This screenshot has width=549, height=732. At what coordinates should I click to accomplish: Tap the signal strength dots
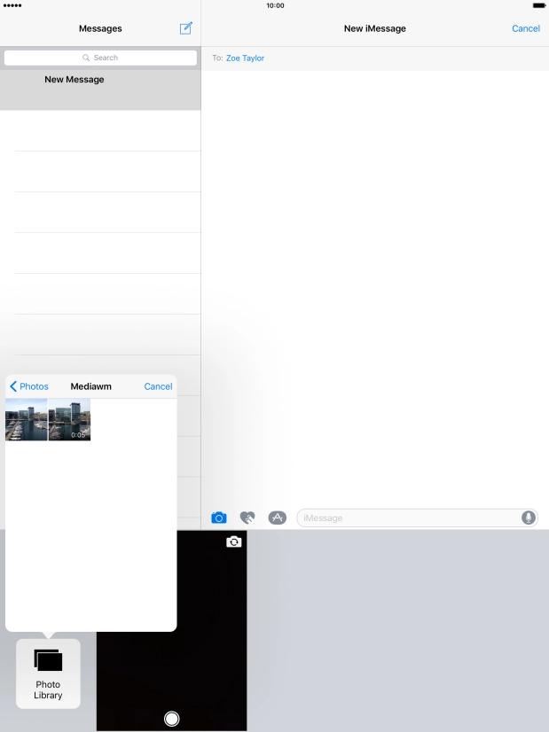click(12, 5)
